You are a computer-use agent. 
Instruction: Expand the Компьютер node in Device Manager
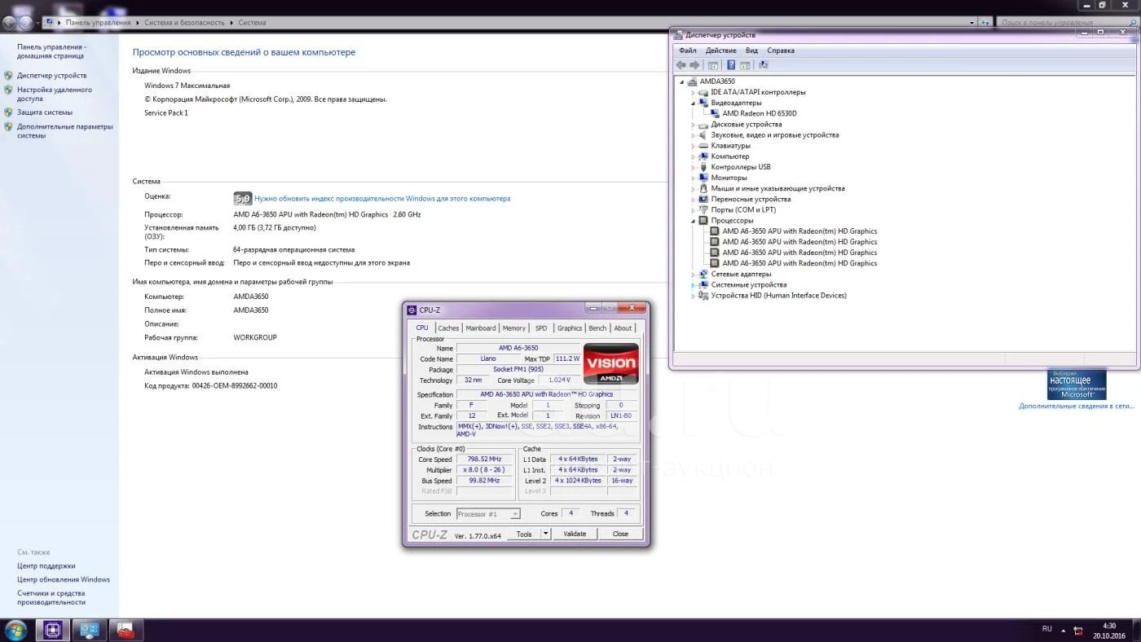pos(694,156)
